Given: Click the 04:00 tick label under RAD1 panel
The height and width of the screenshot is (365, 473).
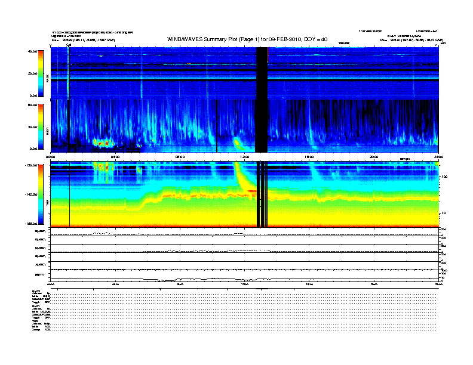Looking at the screenshot, I should [115, 157].
